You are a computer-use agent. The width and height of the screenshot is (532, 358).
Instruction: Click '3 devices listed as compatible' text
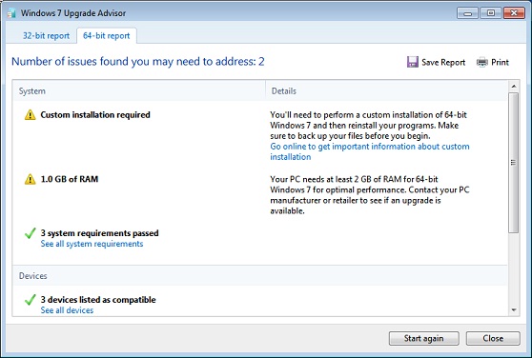point(98,299)
